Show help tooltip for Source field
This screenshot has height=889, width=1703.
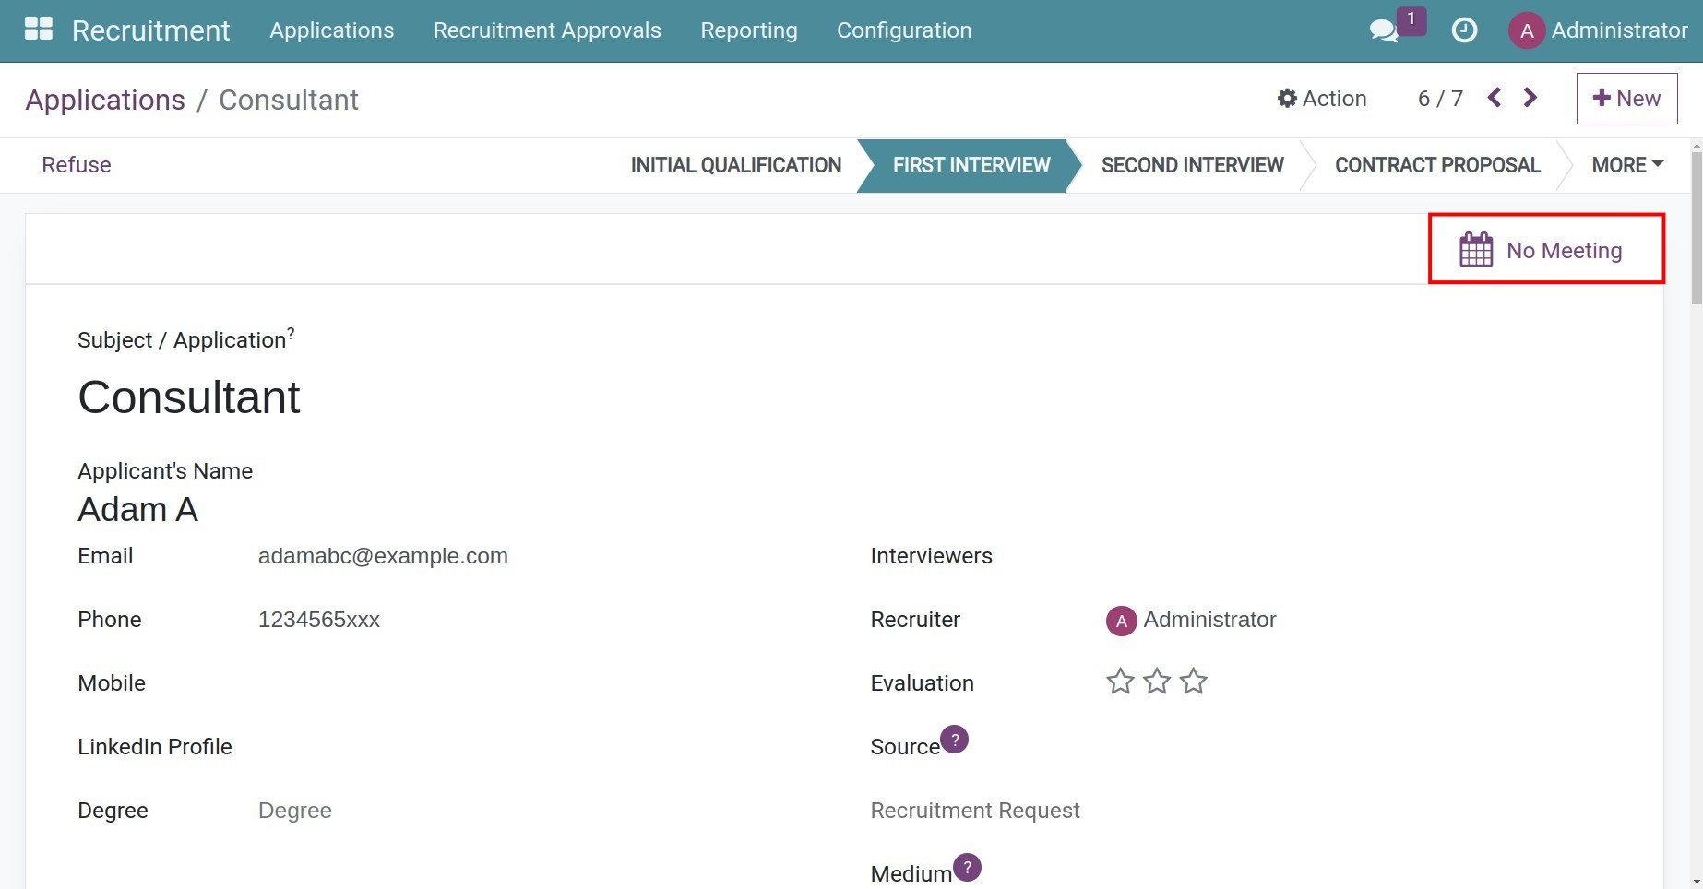pyautogui.click(x=955, y=740)
